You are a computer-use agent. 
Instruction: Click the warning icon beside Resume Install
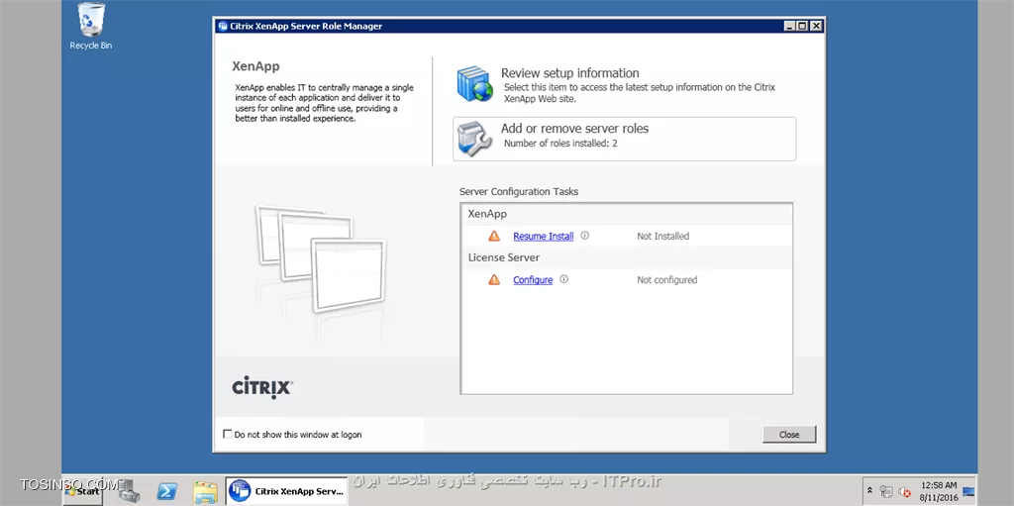coord(494,237)
